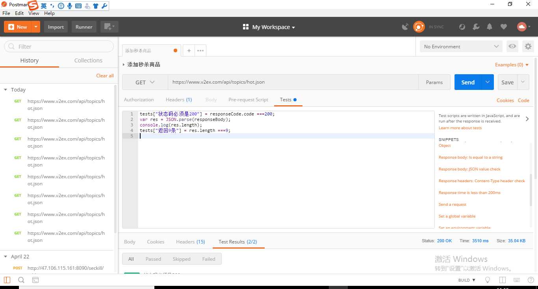The height and width of the screenshot is (289, 538).
Task: Switch to the response Cookies tab
Action: pos(156,242)
